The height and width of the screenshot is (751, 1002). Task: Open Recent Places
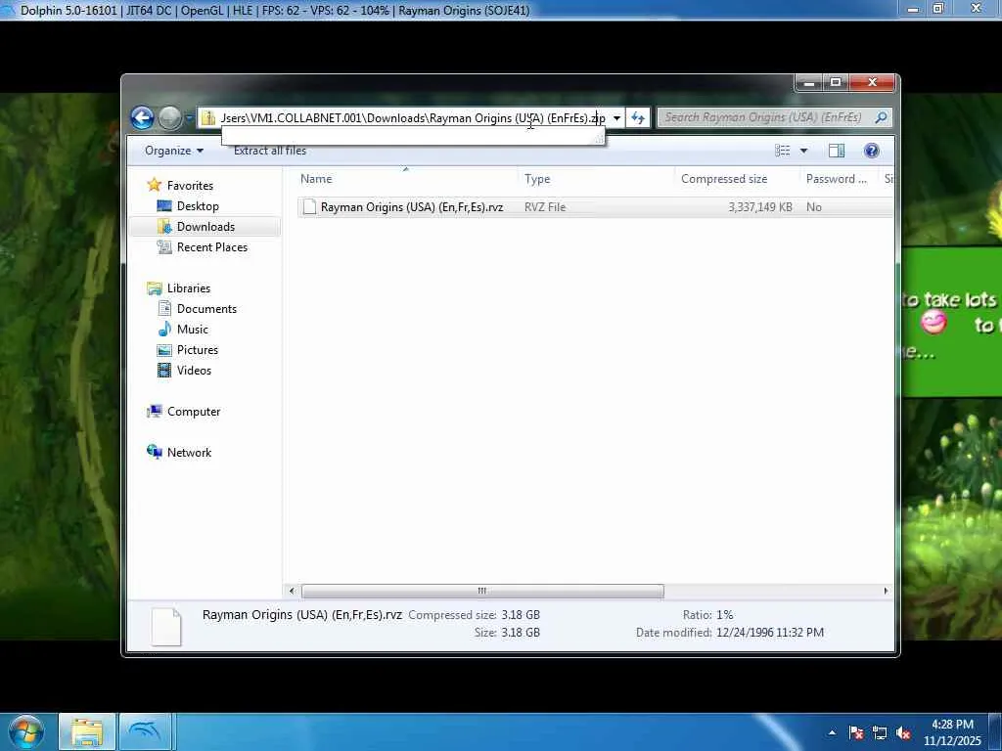(x=212, y=247)
